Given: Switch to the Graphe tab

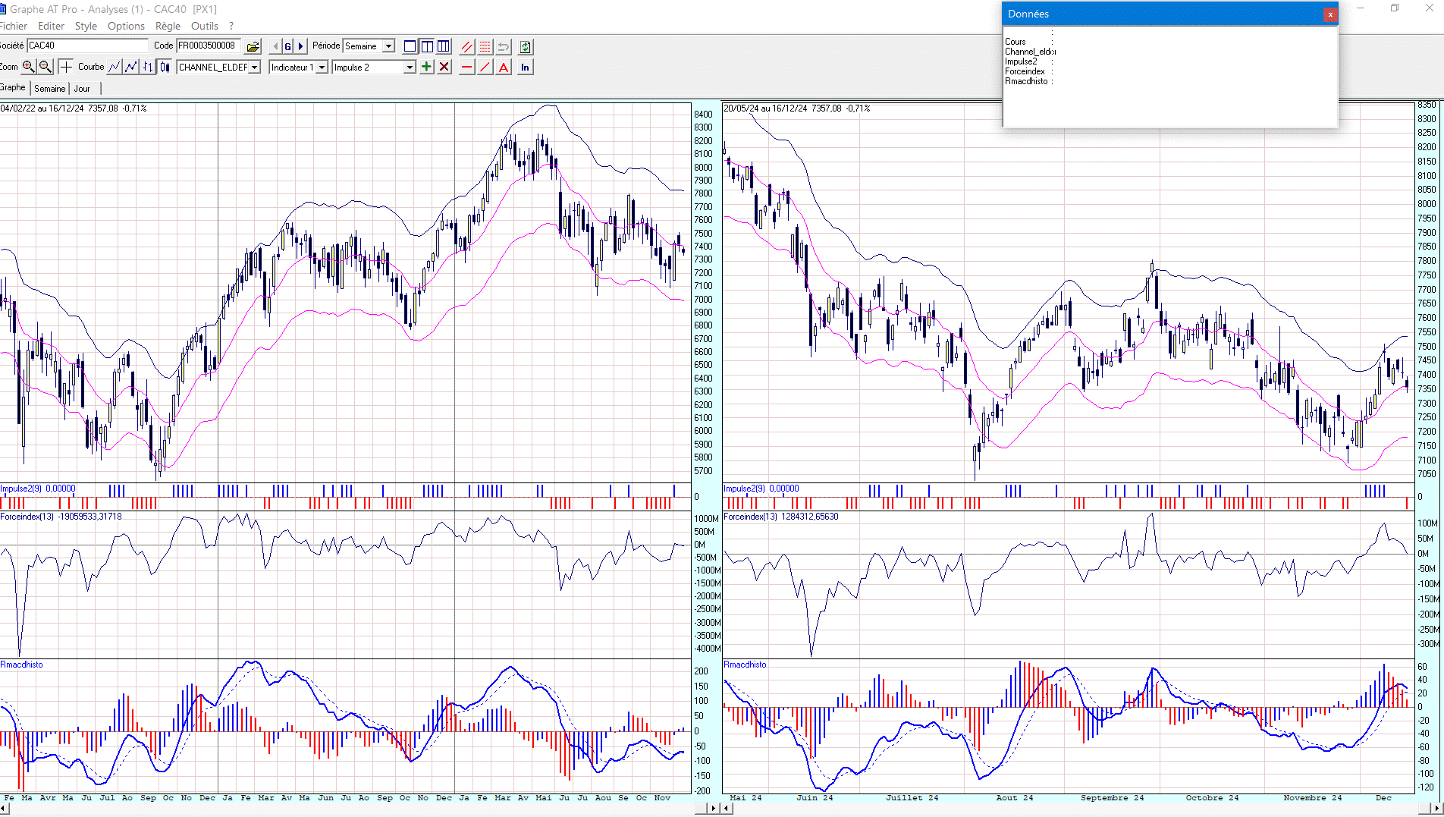Looking at the screenshot, I should coord(13,88).
